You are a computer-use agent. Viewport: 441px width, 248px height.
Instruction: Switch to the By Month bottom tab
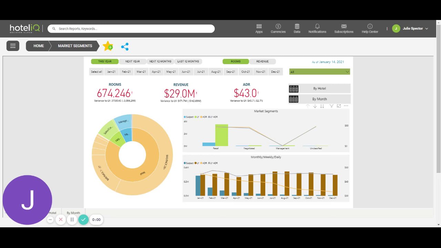[x=73, y=213]
